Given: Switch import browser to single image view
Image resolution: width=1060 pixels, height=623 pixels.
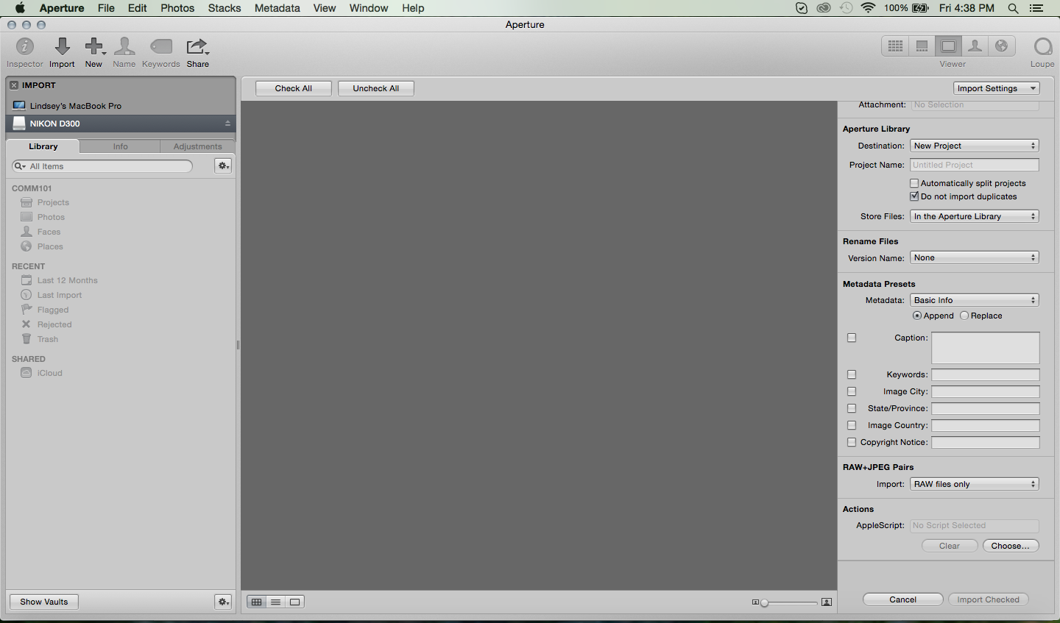Looking at the screenshot, I should pos(295,602).
